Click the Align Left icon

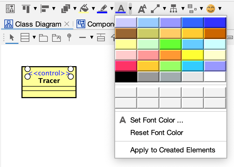[45, 9]
